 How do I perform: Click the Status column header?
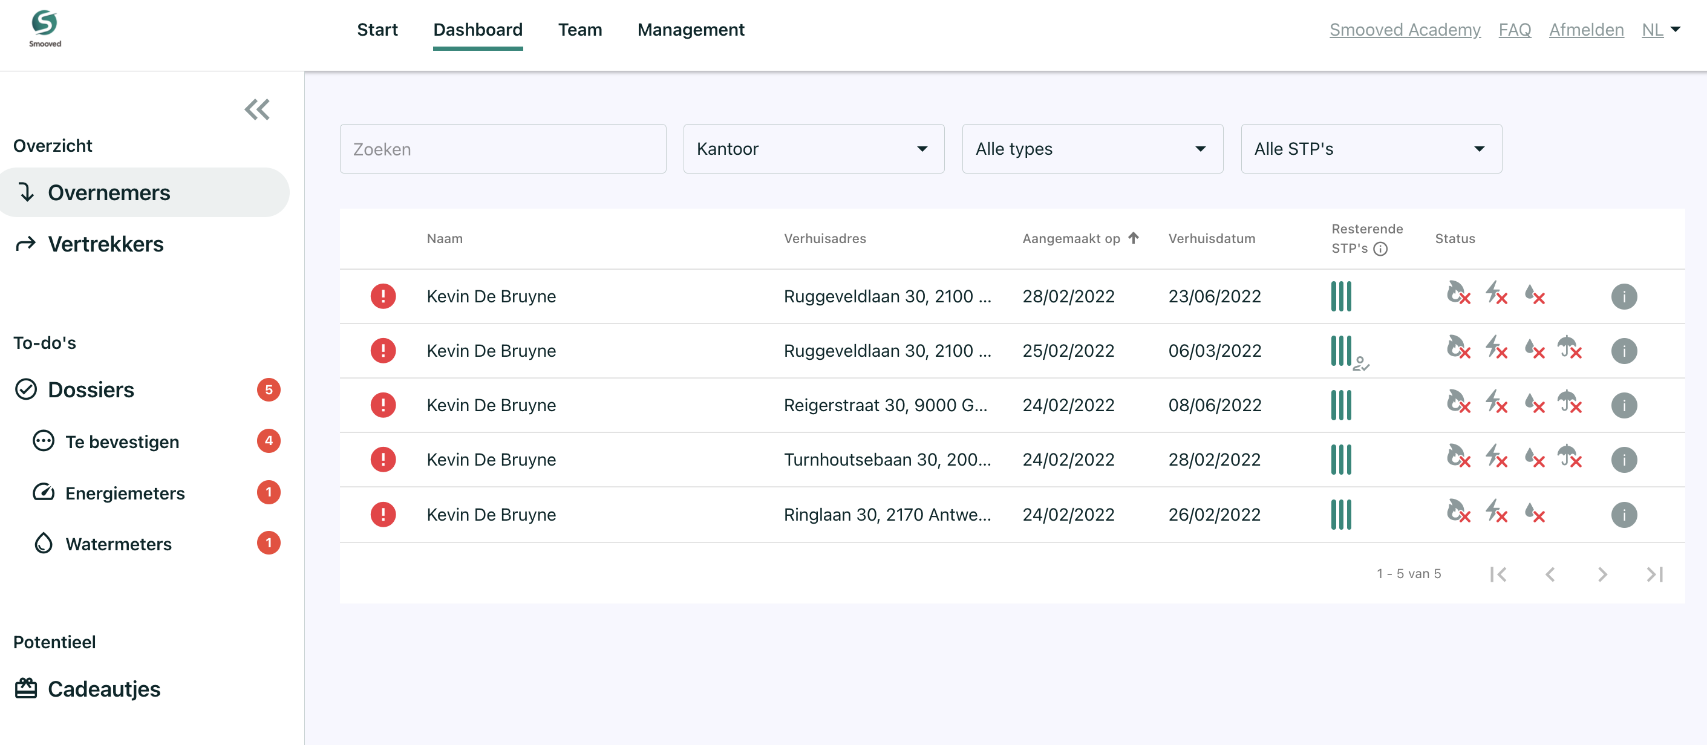[x=1455, y=238]
